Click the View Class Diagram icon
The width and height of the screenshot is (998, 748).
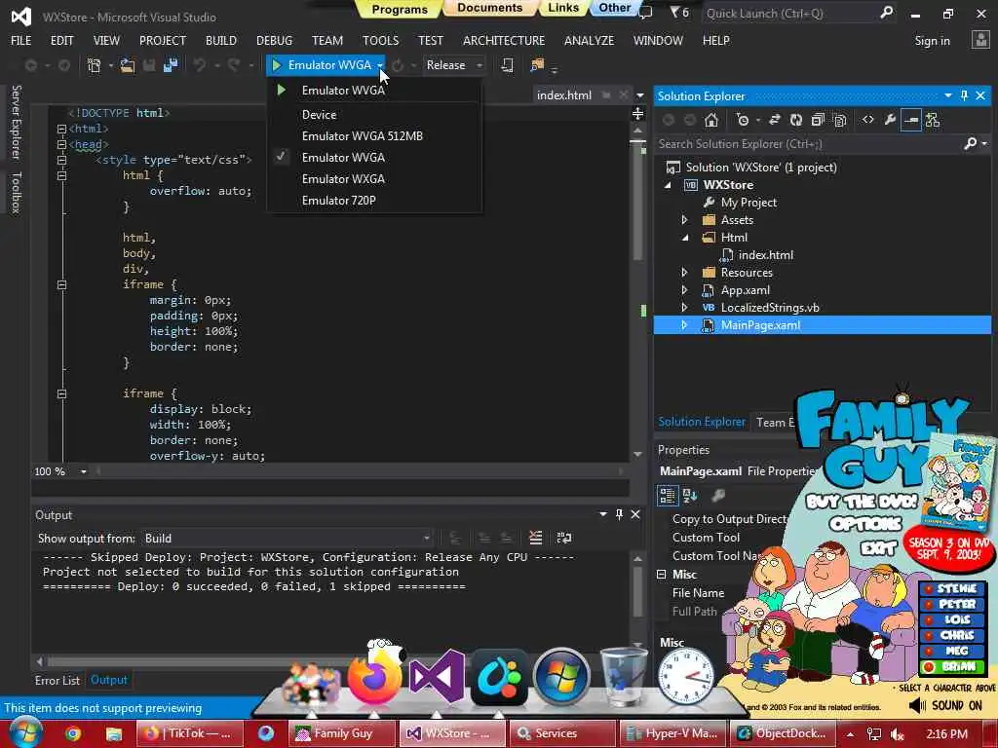pyautogui.click(x=933, y=120)
